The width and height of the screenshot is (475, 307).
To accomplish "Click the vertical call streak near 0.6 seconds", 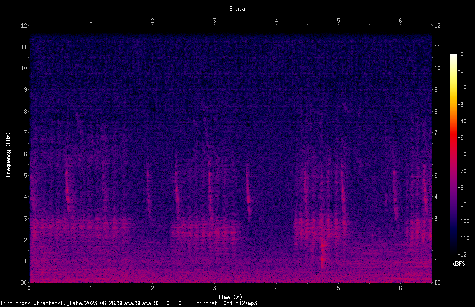I will [67, 190].
